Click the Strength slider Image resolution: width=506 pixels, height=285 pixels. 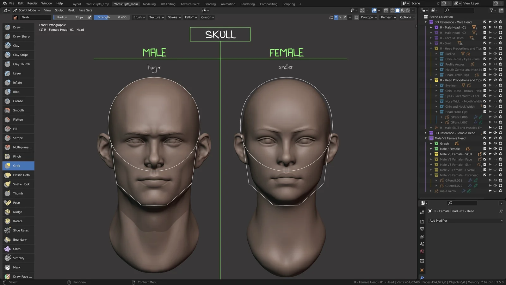click(112, 17)
